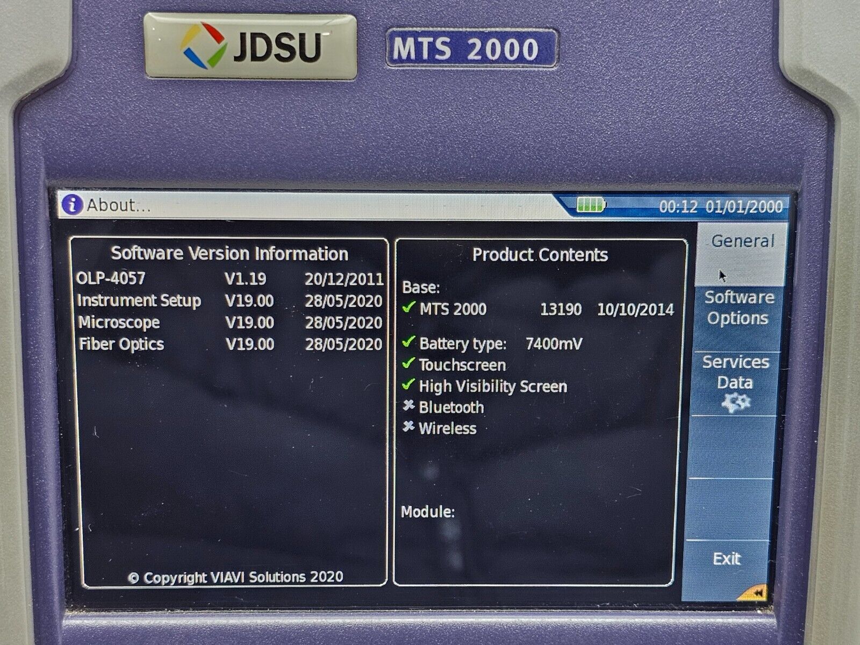
Task: Click the Wireless option label
Action: pos(447,428)
